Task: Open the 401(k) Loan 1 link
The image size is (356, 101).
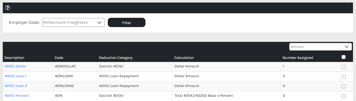Action: (15, 76)
